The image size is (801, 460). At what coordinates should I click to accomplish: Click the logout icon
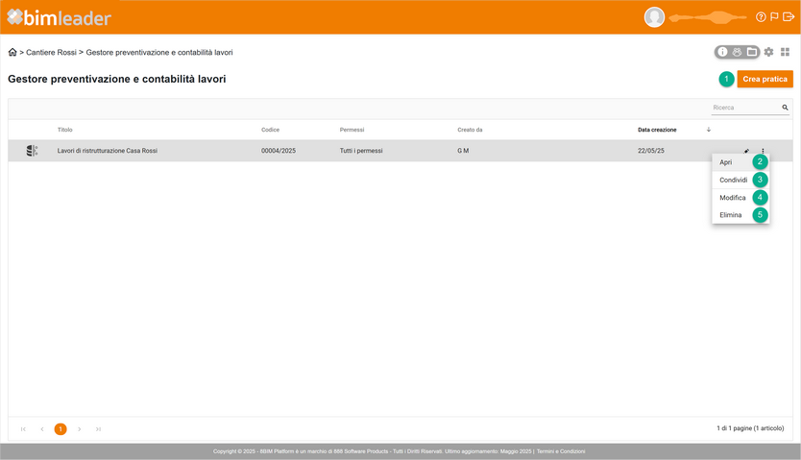click(789, 17)
